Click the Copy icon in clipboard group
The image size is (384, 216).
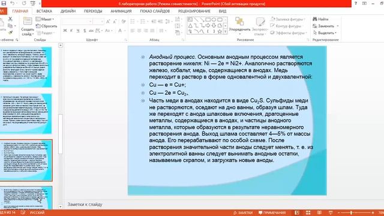click(x=10, y=25)
